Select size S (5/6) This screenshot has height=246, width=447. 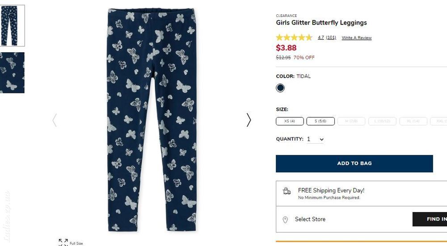coord(320,121)
